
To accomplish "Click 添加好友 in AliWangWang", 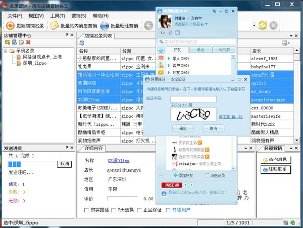I will pyautogui.click(x=183, y=175).
